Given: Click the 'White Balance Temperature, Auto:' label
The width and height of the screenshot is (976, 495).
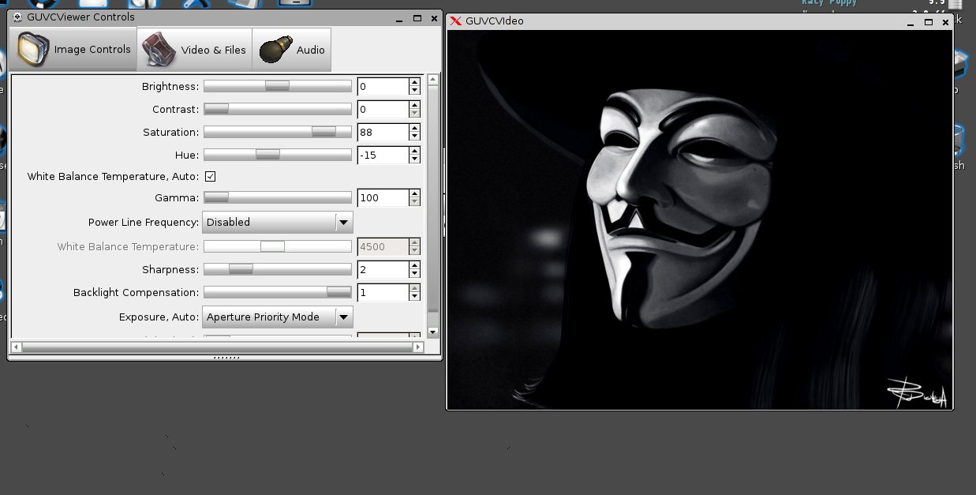Looking at the screenshot, I should tap(114, 177).
